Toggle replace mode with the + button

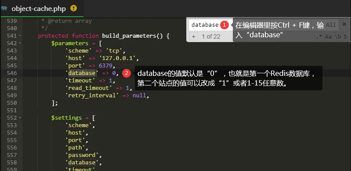(x=194, y=36)
